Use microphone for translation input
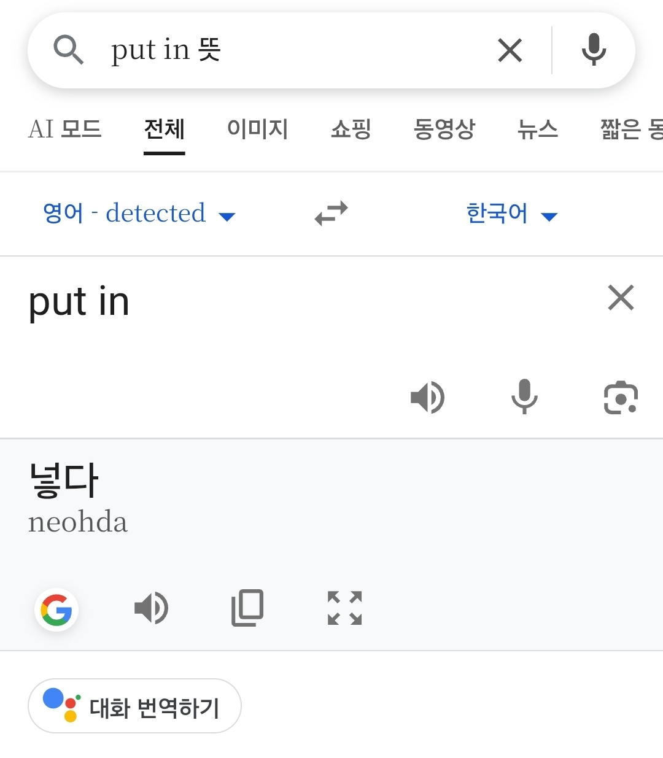The image size is (663, 758). point(524,397)
